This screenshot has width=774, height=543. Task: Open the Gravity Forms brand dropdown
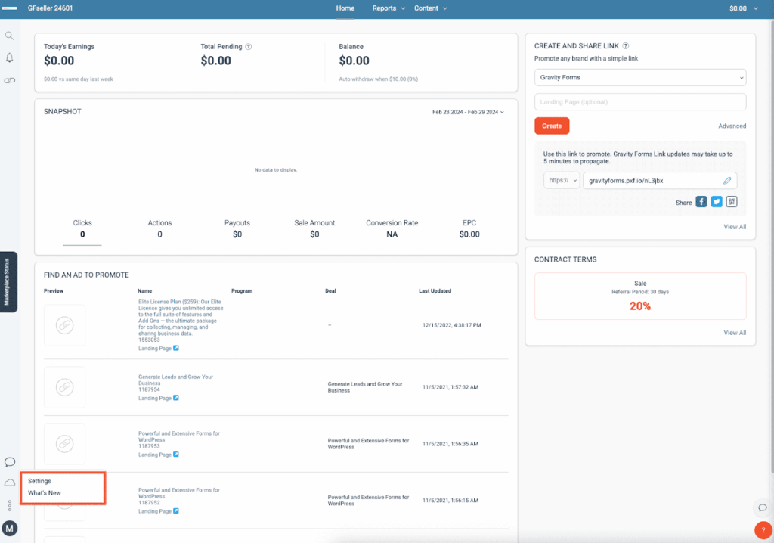(x=640, y=78)
